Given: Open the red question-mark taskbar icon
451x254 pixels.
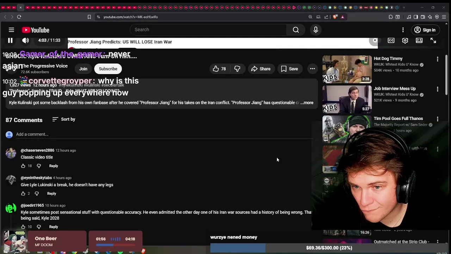Looking at the screenshot, I should (x=143, y=251).
